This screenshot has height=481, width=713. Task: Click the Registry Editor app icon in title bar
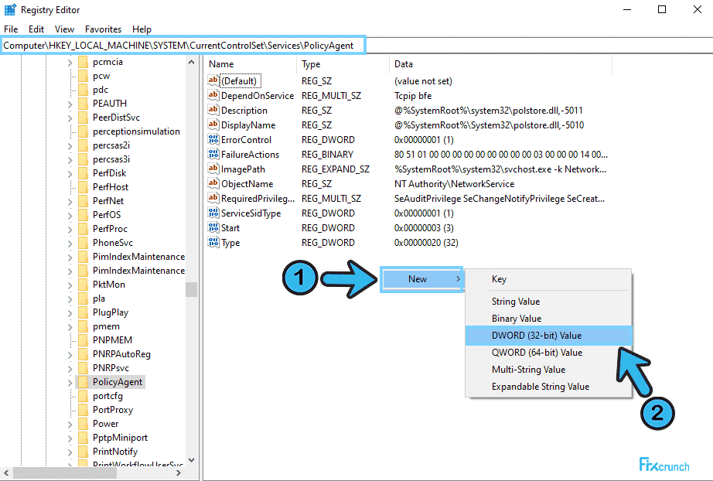click(x=10, y=9)
